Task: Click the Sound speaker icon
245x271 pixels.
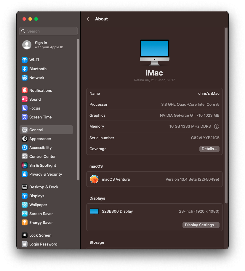Action: tap(25, 99)
